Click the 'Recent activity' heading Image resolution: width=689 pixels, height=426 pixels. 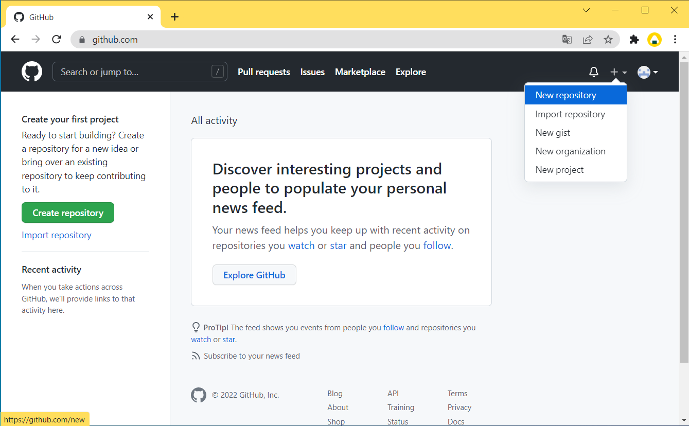click(51, 270)
